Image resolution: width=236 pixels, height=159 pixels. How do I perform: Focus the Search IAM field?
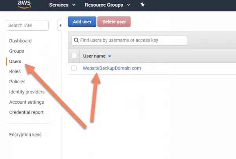pos(28,25)
